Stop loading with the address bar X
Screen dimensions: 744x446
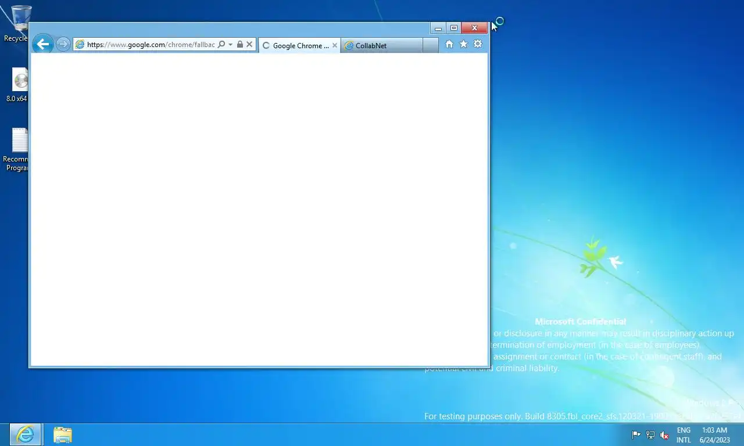point(249,45)
